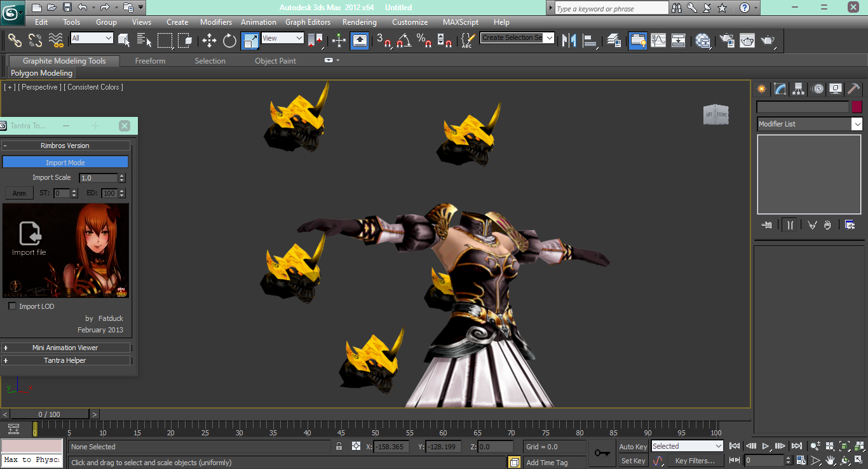
Task: Enable the Import LOD checkbox
Action: pos(12,306)
